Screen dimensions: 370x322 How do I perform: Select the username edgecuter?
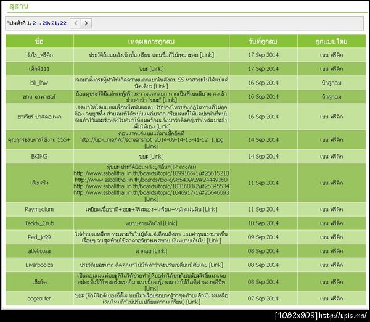coord(39,299)
